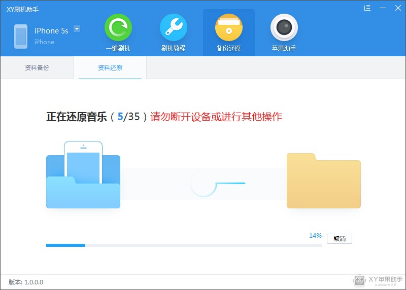Select the 资料还原 tab

[110, 68]
